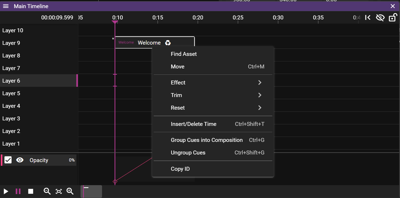The width and height of the screenshot is (400, 198).
Task: Choose Find Asset from context menu
Action: (184, 54)
